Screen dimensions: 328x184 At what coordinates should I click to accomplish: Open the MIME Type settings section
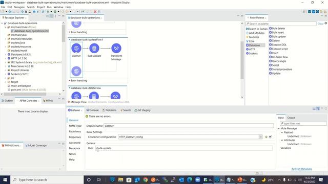pyautogui.click(x=75, y=126)
